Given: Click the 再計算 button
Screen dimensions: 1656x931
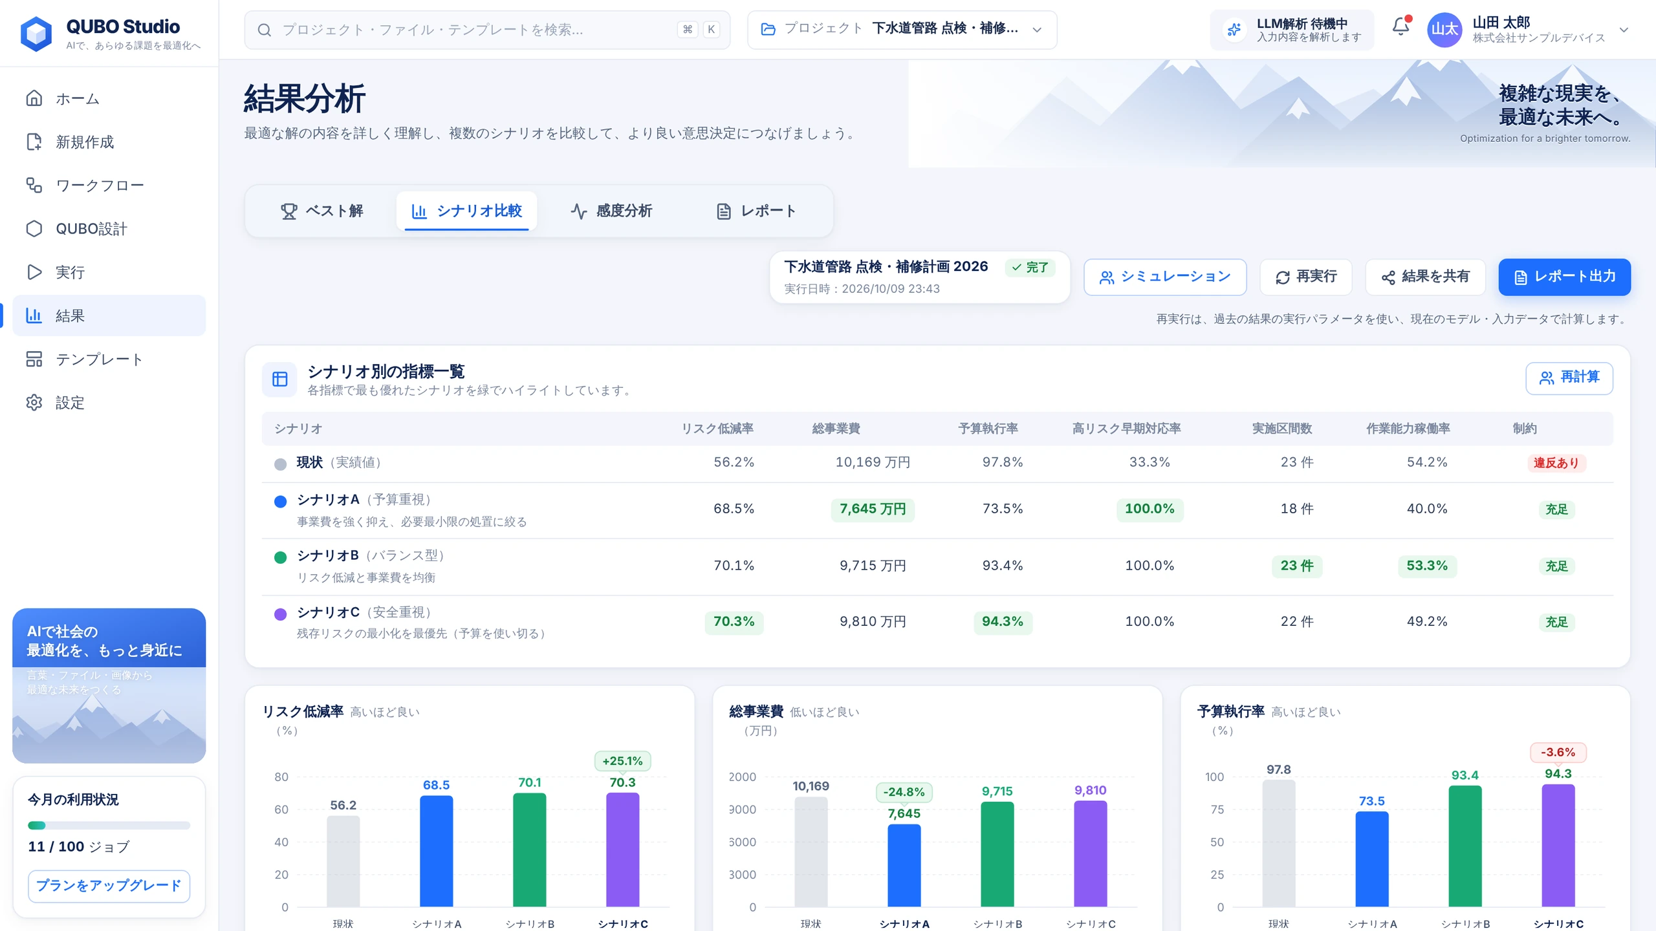Looking at the screenshot, I should [x=1569, y=378].
